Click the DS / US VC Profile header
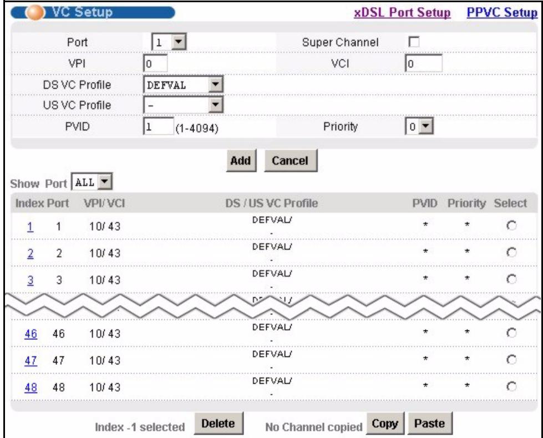Viewport: 543px width, 438px height. coord(272,203)
